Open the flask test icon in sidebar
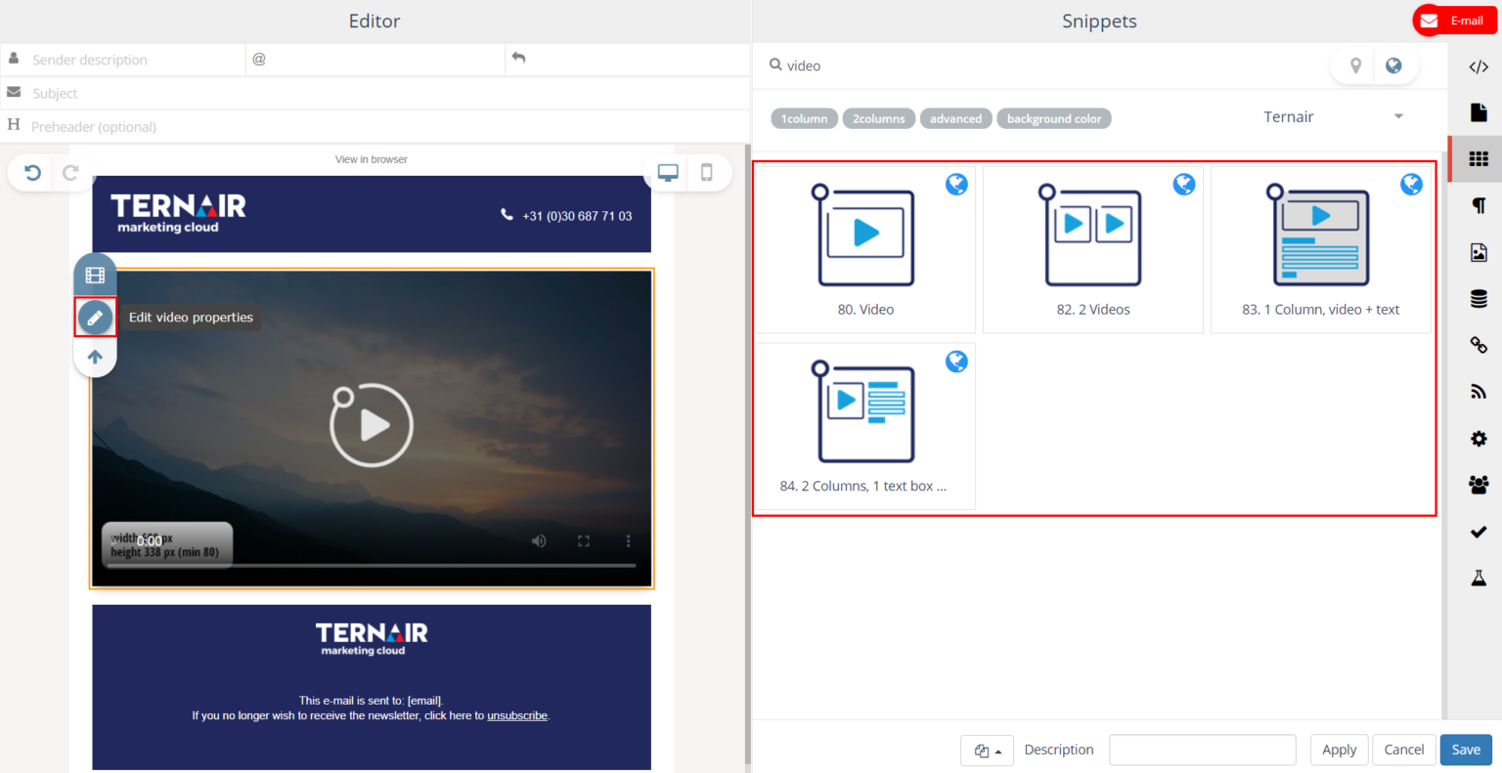 [x=1479, y=578]
